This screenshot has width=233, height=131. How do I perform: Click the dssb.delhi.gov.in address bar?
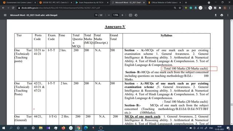click(95, 8)
